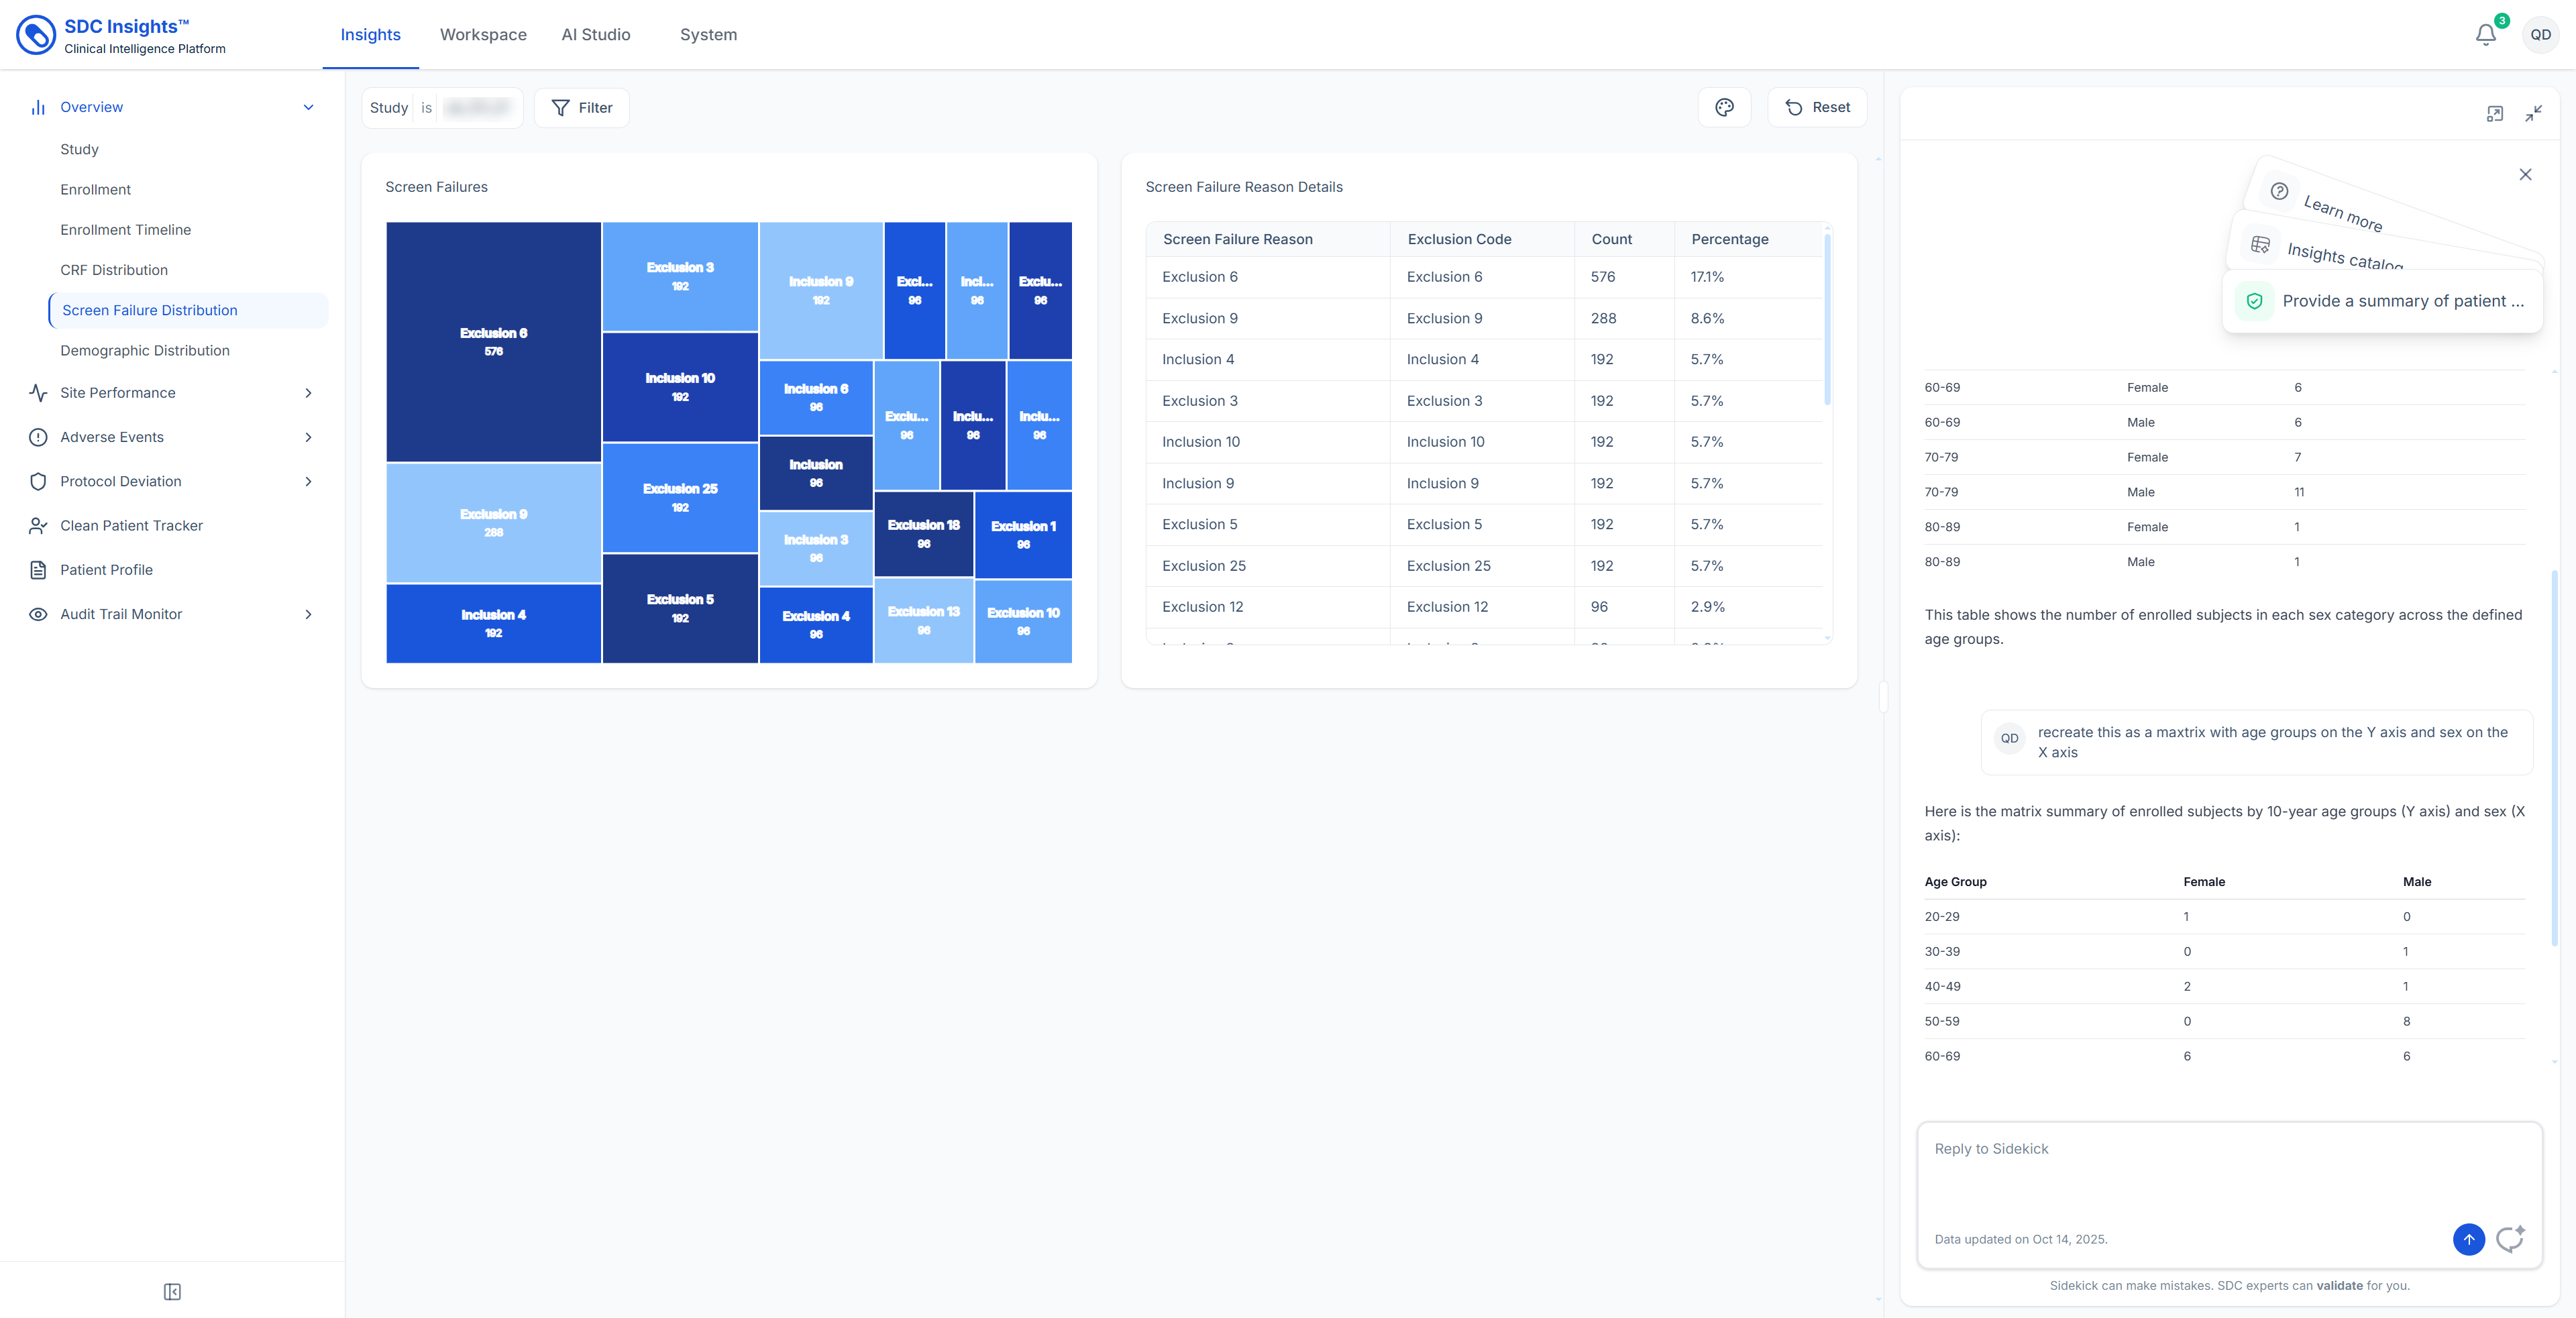The image size is (2576, 1318).
Task: Click the Learn more question icon
Action: (x=2279, y=191)
